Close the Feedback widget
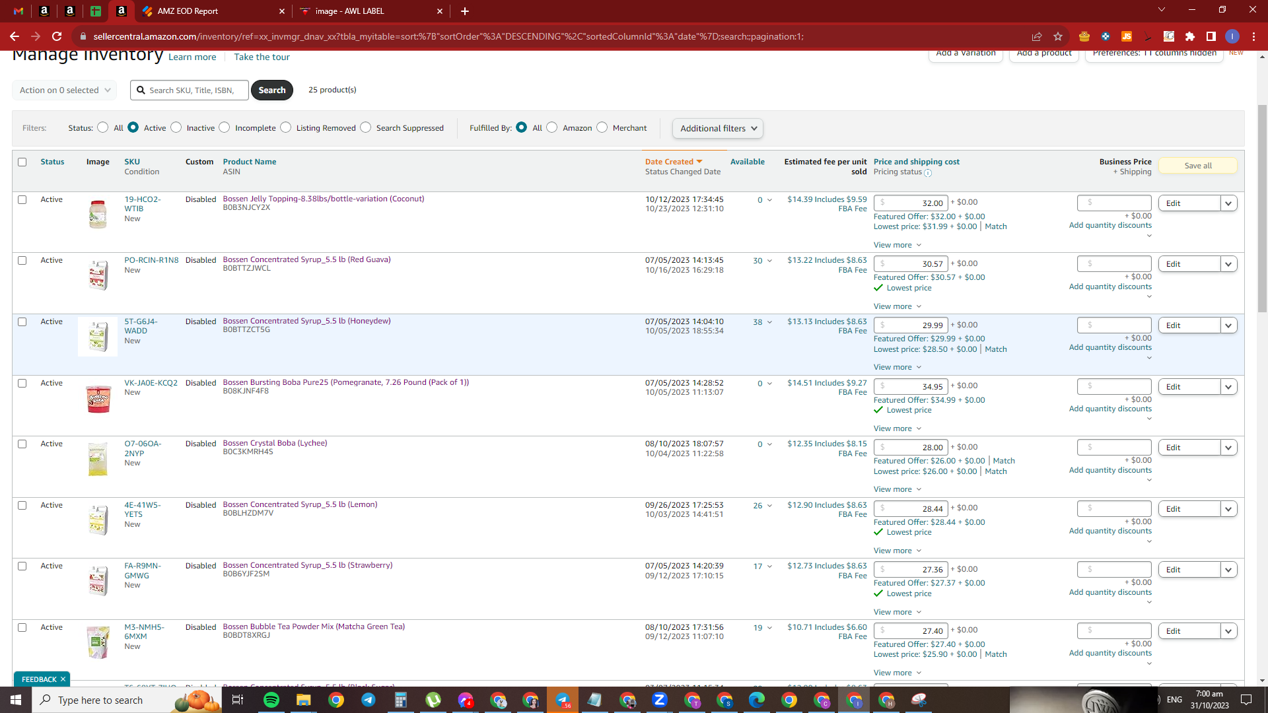1268x713 pixels. [x=63, y=679]
